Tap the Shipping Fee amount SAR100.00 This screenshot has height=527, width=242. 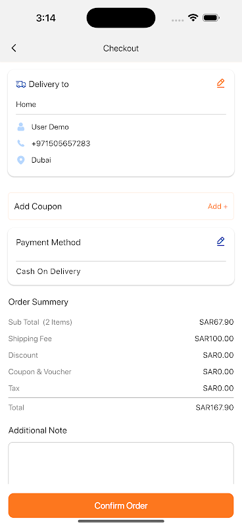point(214,339)
